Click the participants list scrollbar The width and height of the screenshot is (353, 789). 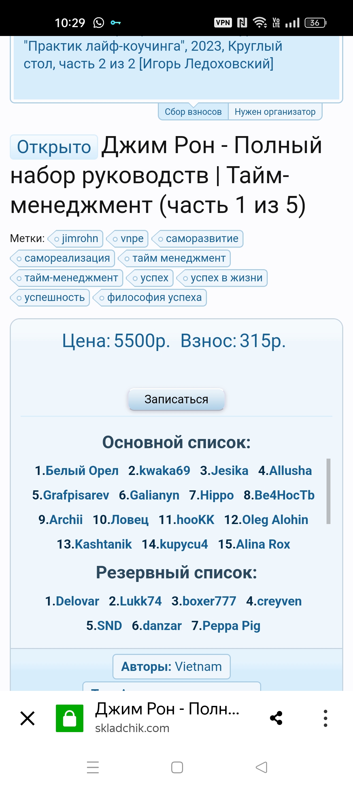point(328,491)
